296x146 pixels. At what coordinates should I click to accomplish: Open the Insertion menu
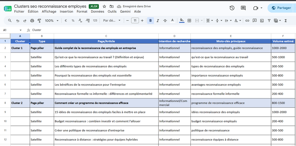tap(66, 12)
